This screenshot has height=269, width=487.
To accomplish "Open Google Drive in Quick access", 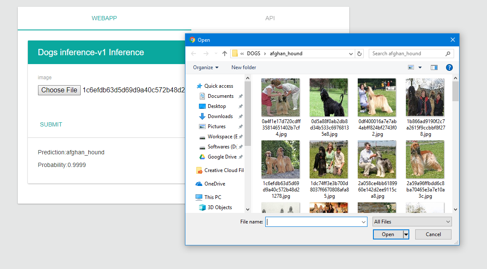I will click(x=222, y=157).
